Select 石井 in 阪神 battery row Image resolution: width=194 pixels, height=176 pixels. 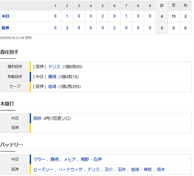[122, 170]
